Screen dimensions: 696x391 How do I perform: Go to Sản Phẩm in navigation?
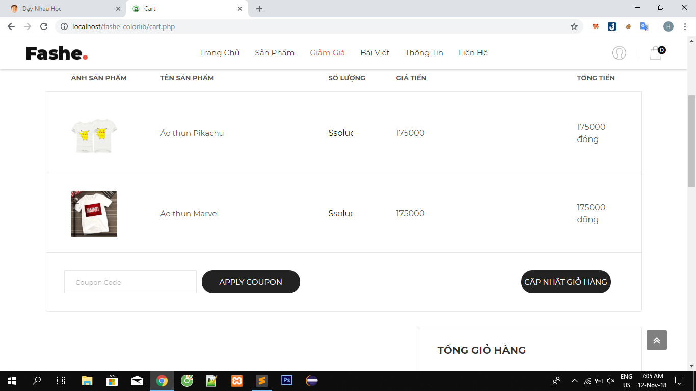[275, 53]
